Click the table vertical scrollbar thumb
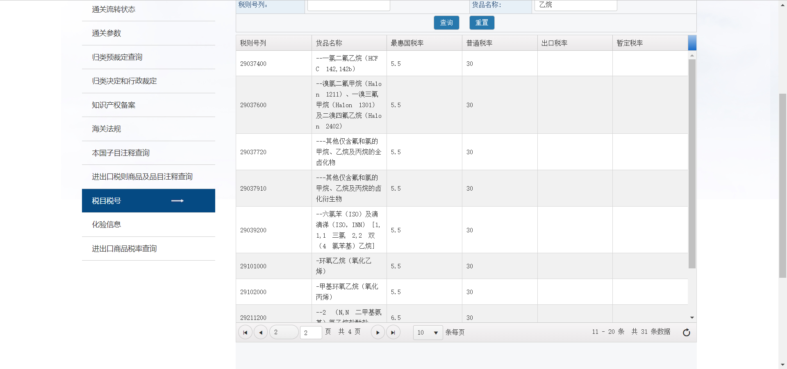 [692, 164]
